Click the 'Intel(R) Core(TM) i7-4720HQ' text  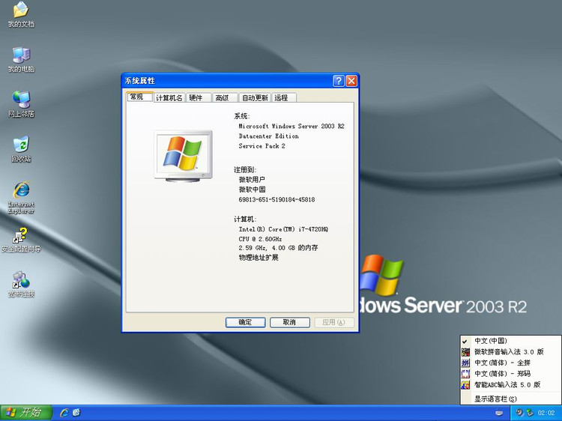283,229
